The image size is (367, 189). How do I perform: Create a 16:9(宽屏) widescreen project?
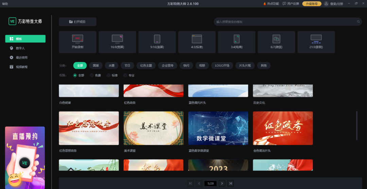point(117,42)
